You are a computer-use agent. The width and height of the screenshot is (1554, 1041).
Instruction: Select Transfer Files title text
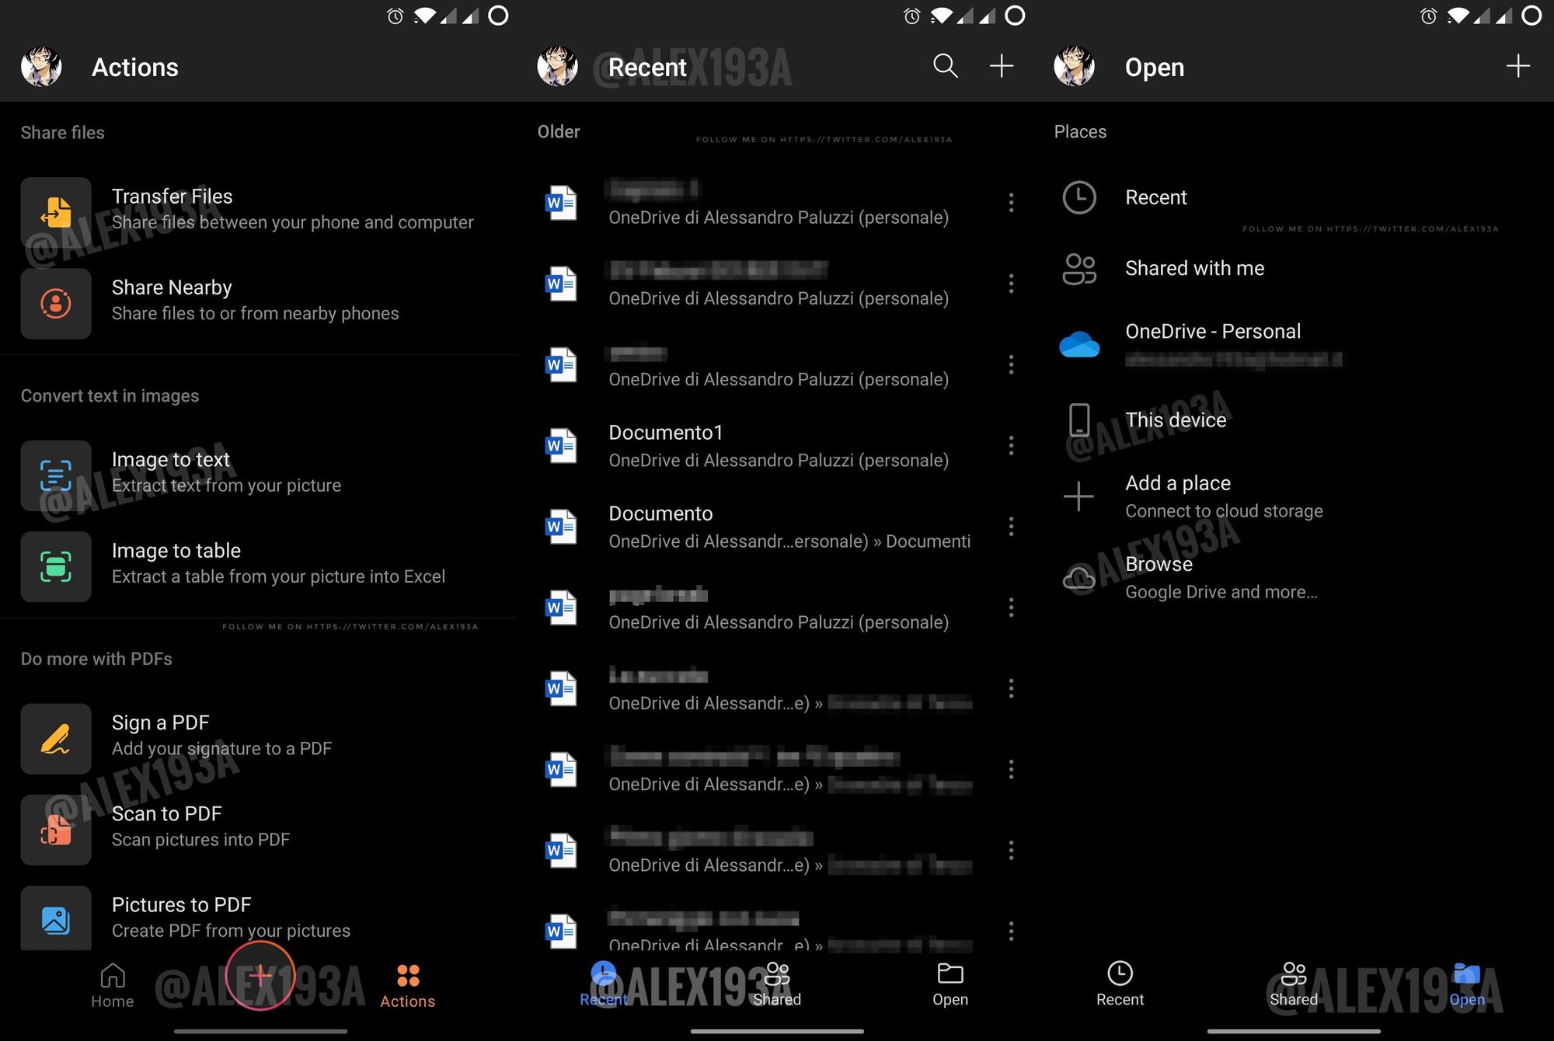172,197
